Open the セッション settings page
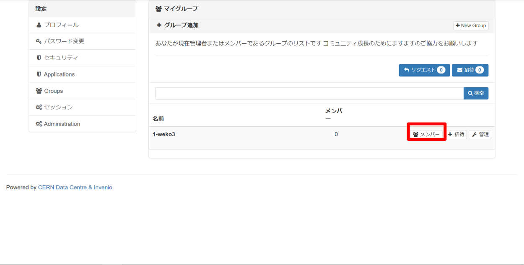Screen dimensions: 524x265 58,107
